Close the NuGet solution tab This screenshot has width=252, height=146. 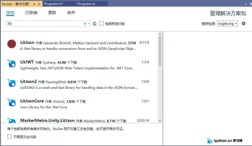[x=39, y=4]
